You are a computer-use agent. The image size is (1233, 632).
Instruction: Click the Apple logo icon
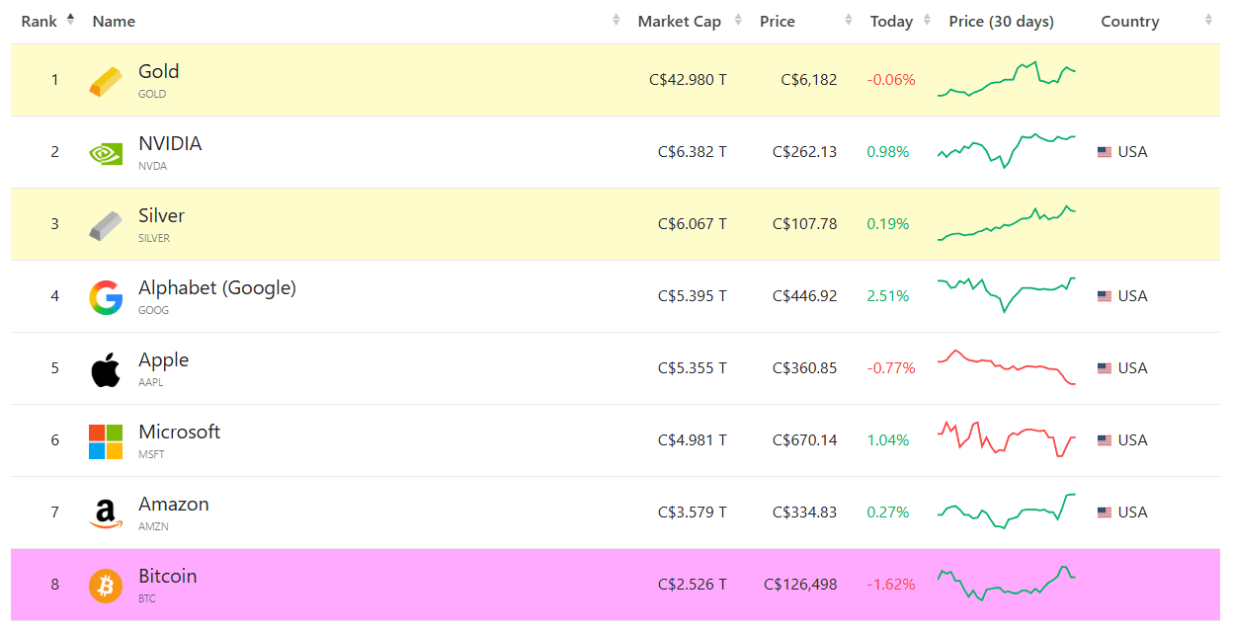[106, 368]
